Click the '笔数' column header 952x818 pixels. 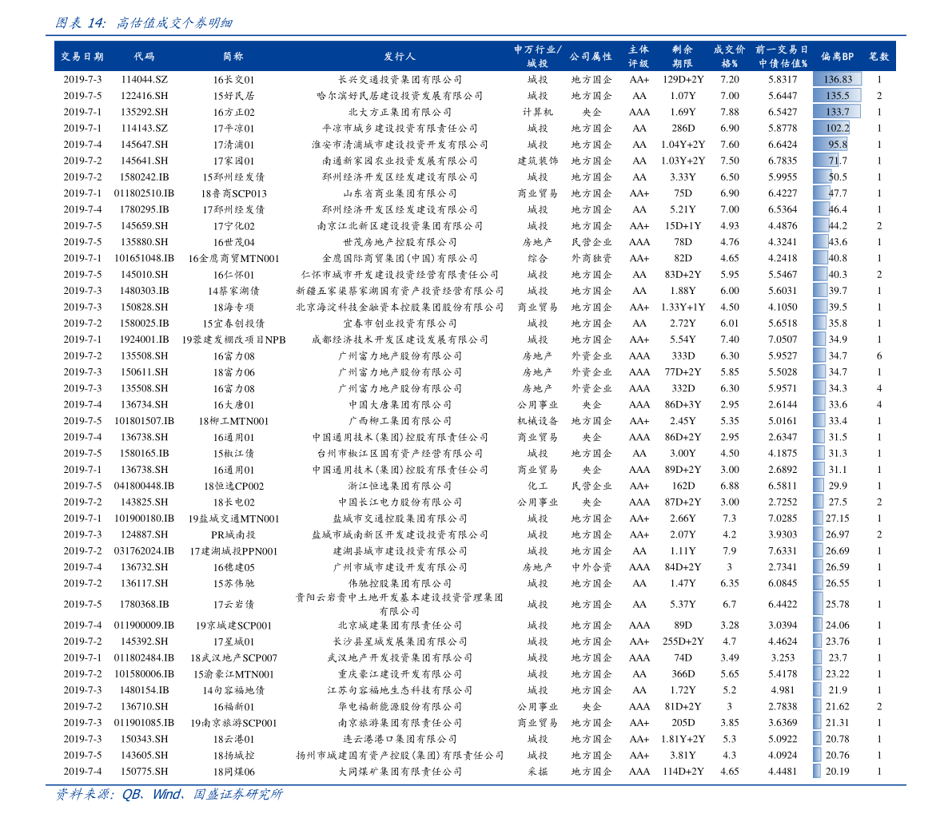click(878, 57)
